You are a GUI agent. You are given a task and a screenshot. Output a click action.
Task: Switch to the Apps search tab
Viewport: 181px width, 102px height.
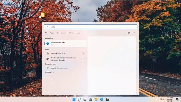coord(52,33)
